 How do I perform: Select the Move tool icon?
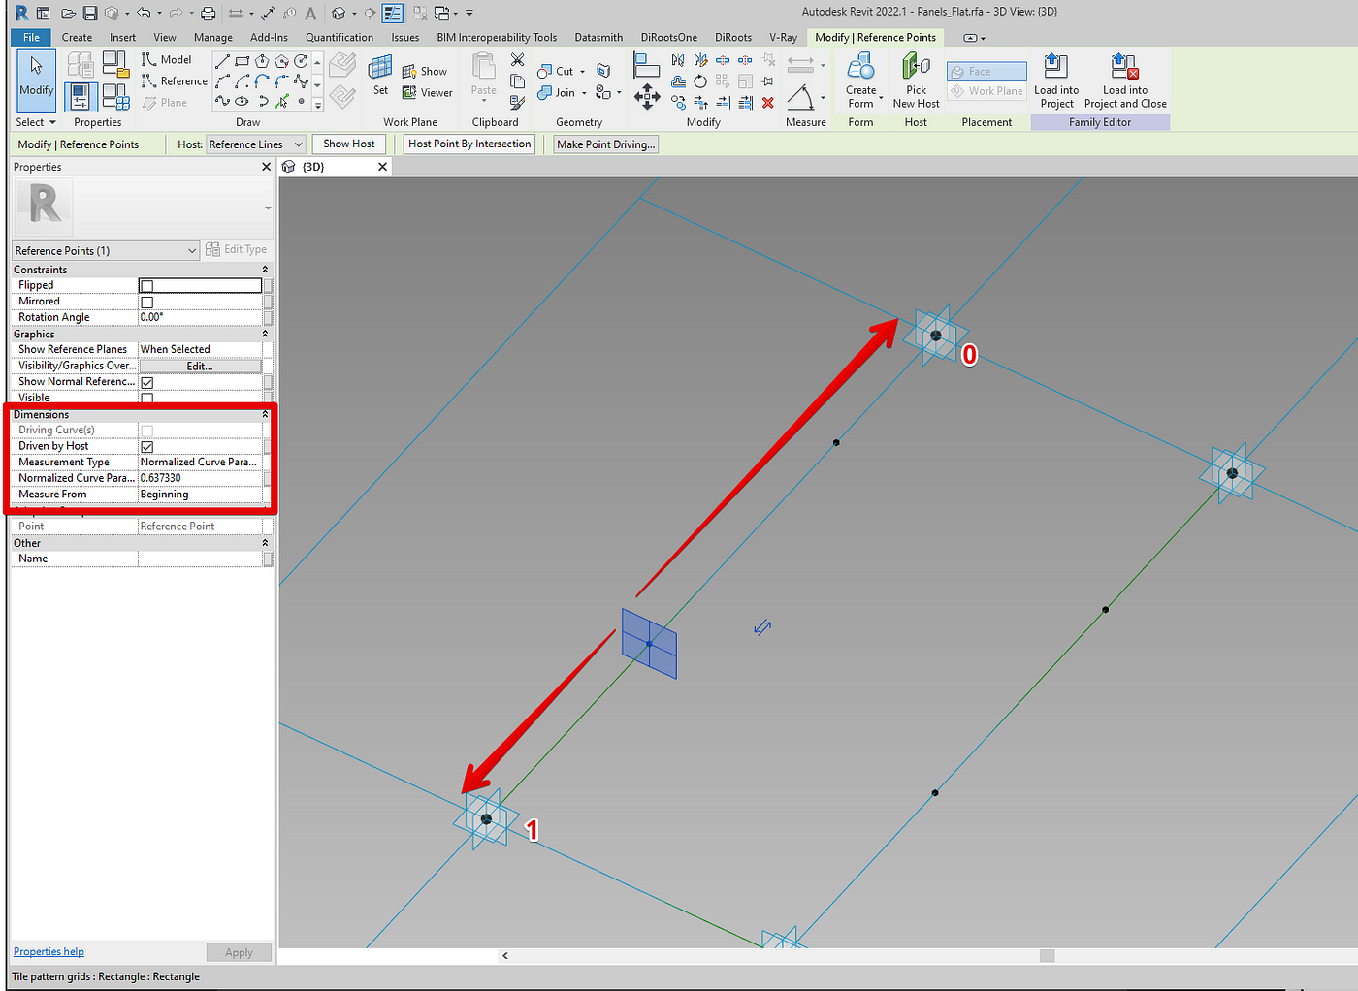coord(647,95)
